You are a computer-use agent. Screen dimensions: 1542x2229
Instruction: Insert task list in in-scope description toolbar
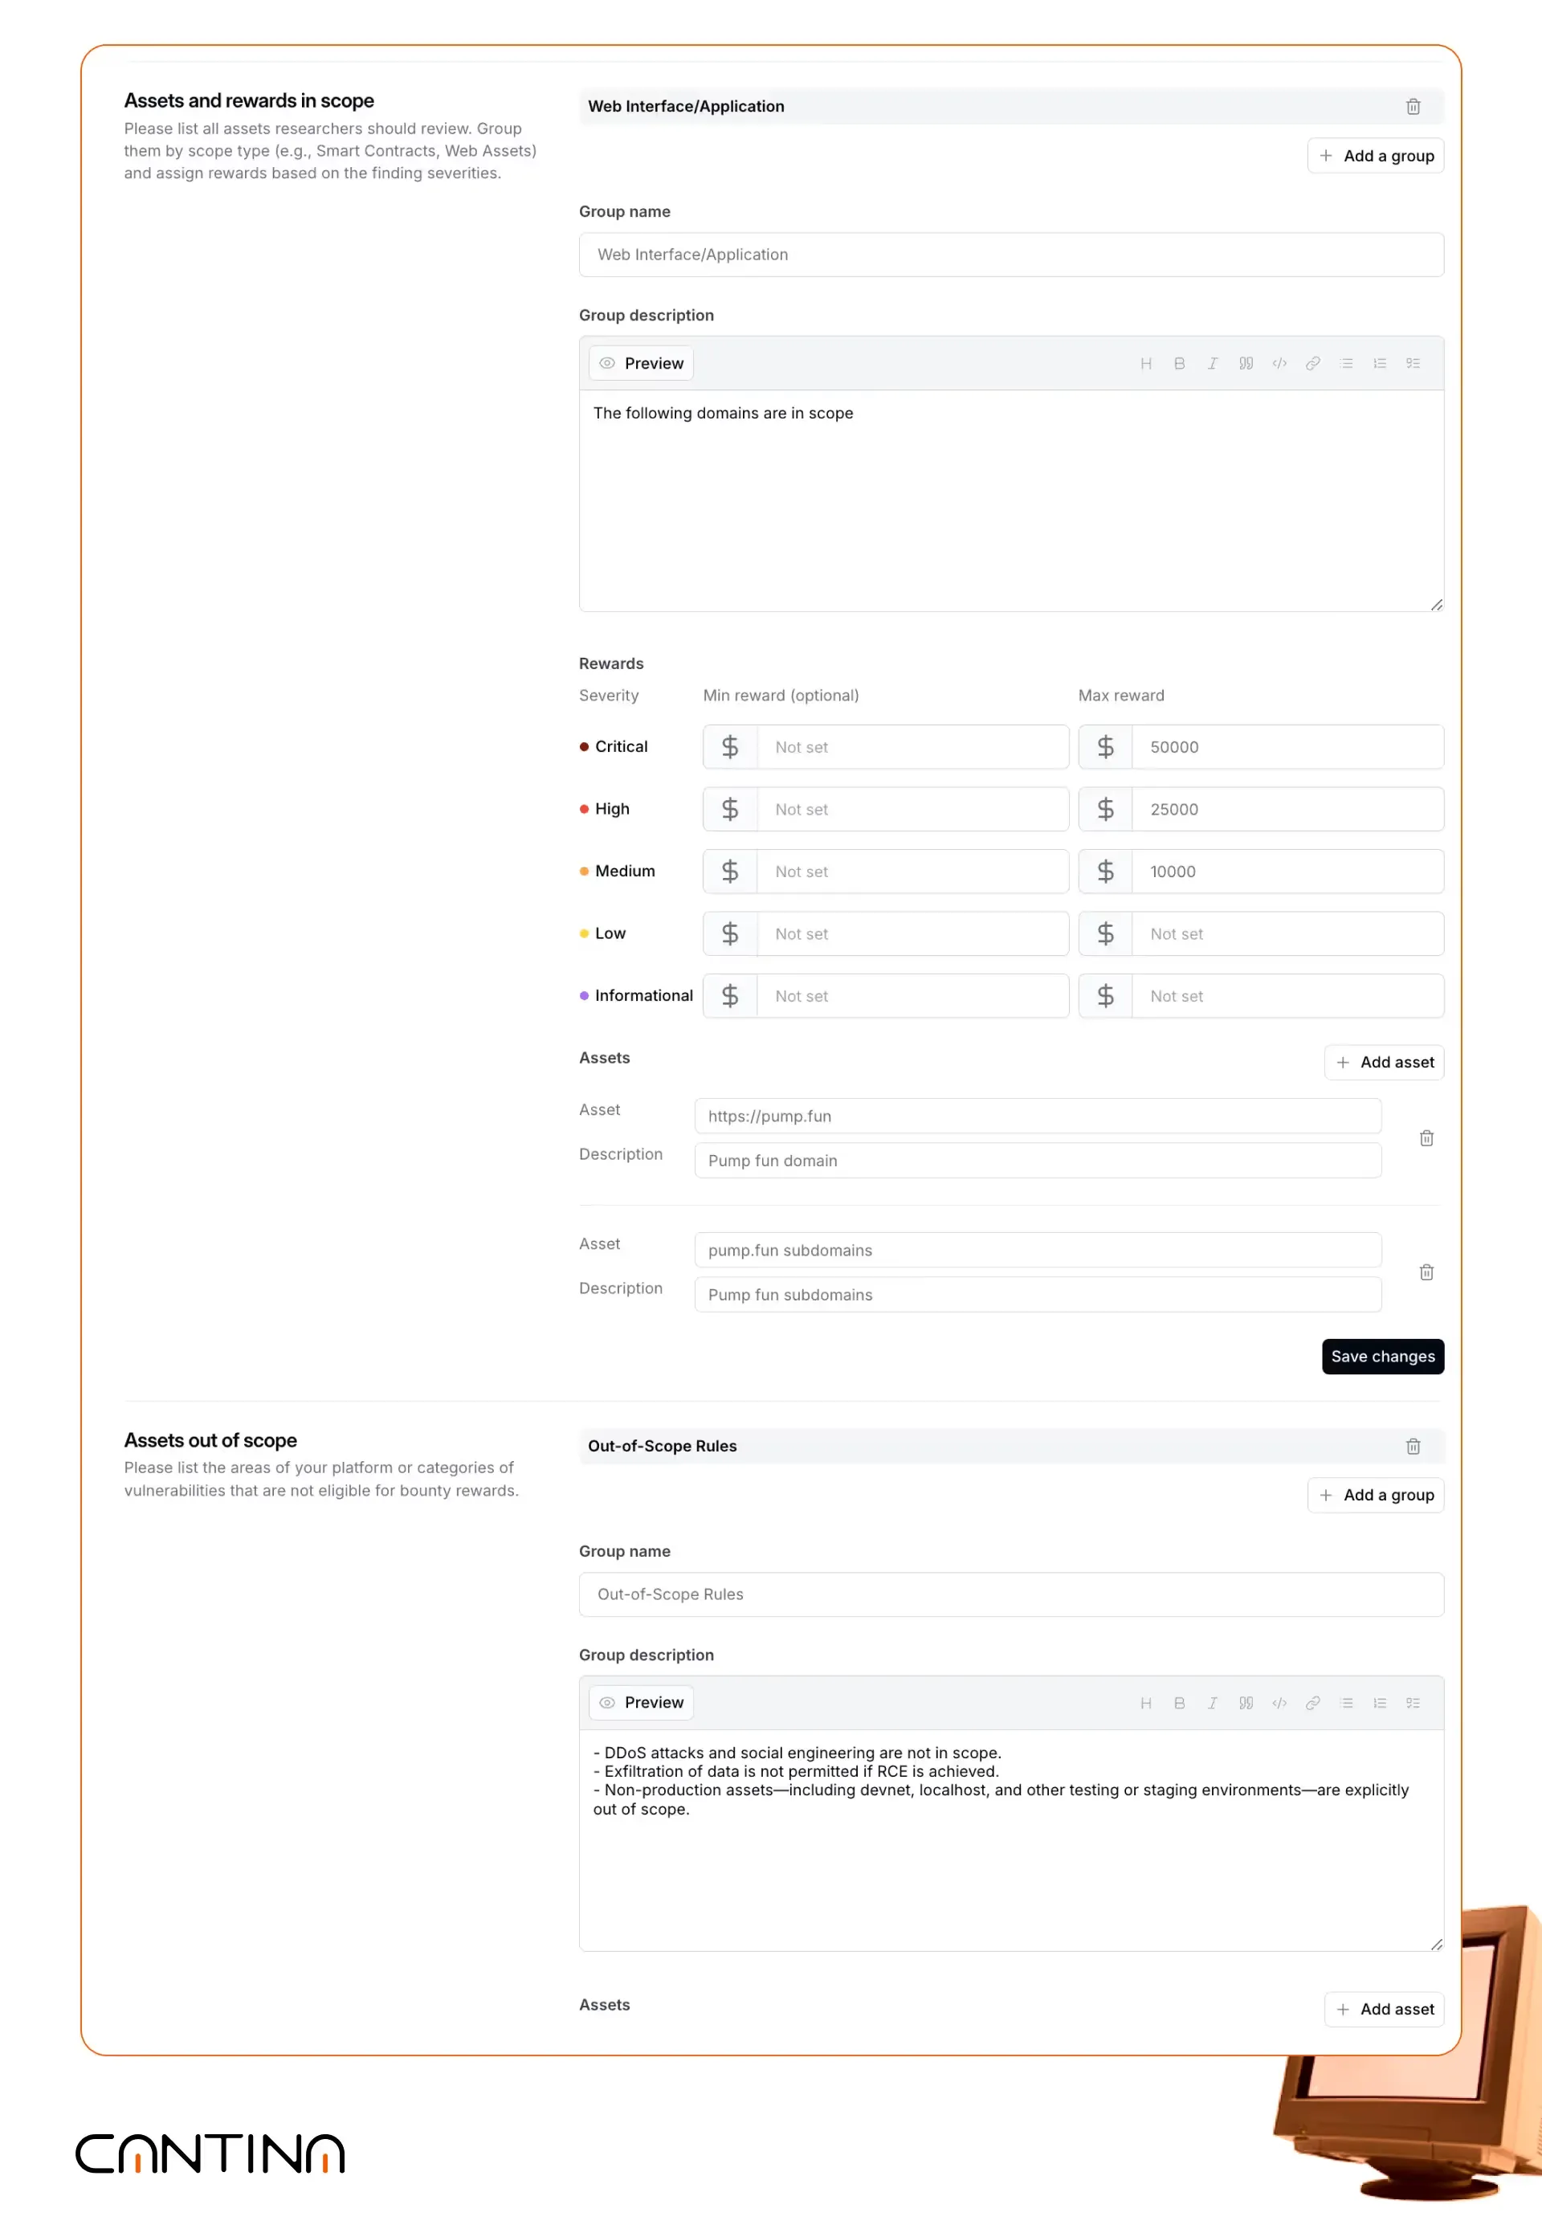pos(1413,363)
